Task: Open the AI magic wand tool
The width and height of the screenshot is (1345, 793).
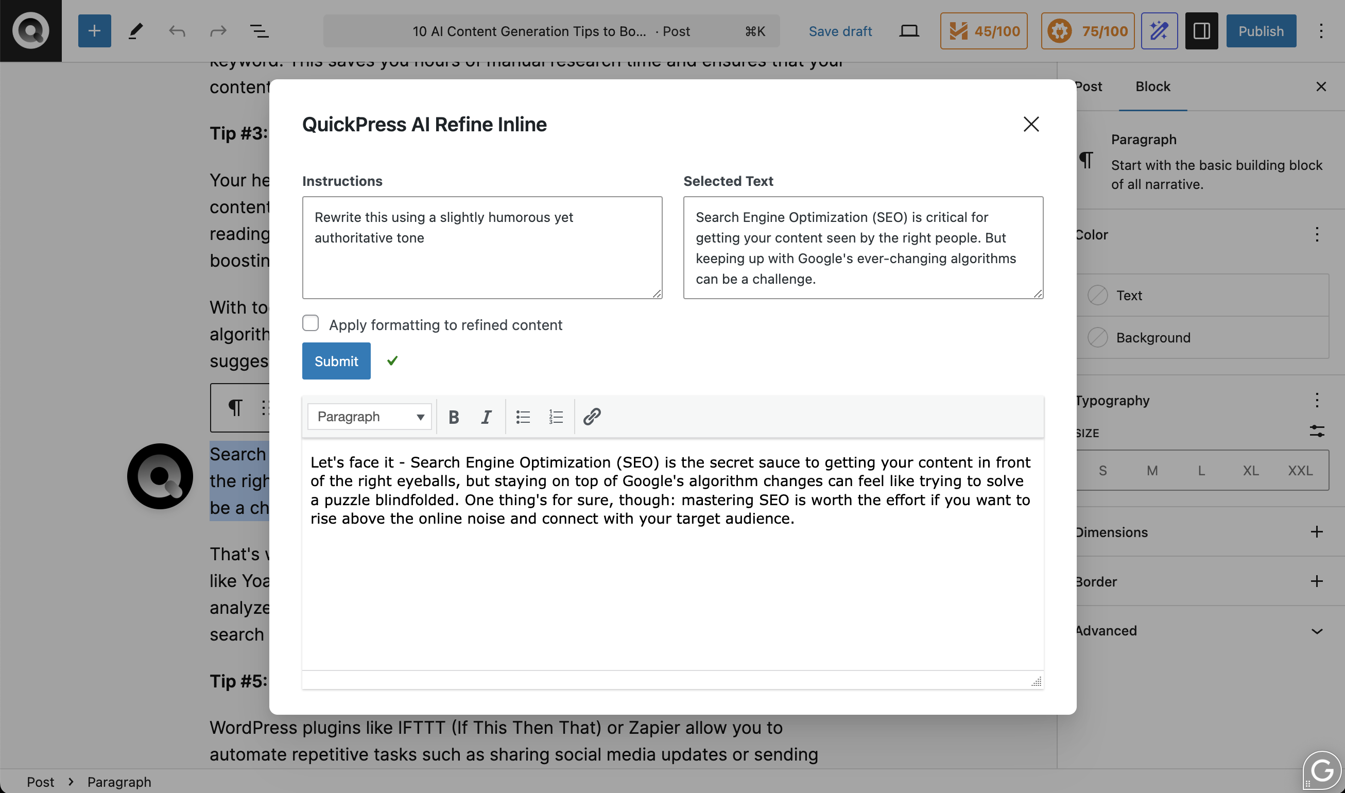Action: pyautogui.click(x=1159, y=31)
